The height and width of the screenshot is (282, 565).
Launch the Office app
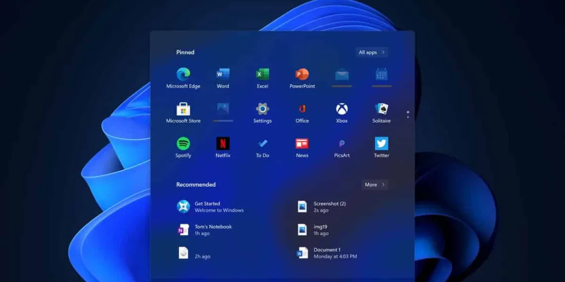click(x=302, y=113)
